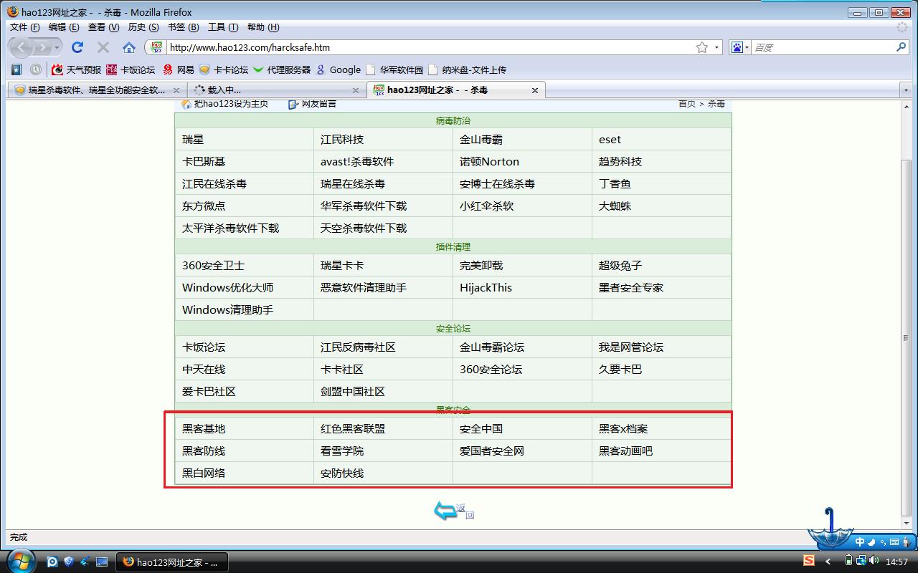Bookmark this page with star icon
This screenshot has width=918, height=573.
coord(702,47)
